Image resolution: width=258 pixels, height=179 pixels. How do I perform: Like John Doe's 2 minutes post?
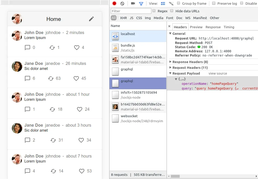click(x=77, y=48)
